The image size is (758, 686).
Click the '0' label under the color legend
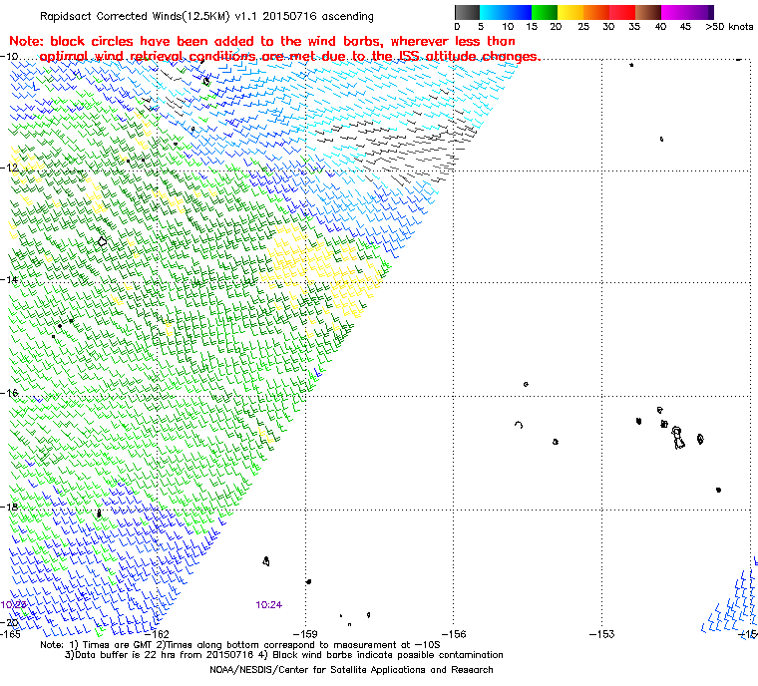pyautogui.click(x=457, y=27)
